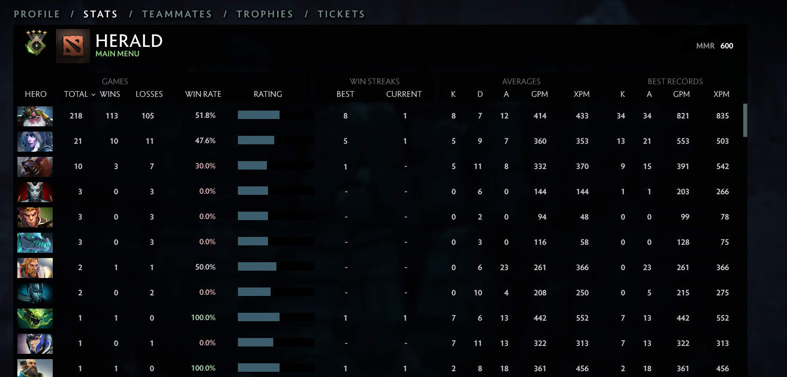787x377 pixels.
Task: Toggle sort arrow next to TOTAL
Action: (x=93, y=94)
